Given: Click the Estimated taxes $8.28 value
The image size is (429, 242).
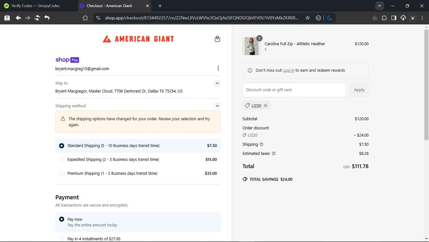Looking at the screenshot, I should (364, 153).
